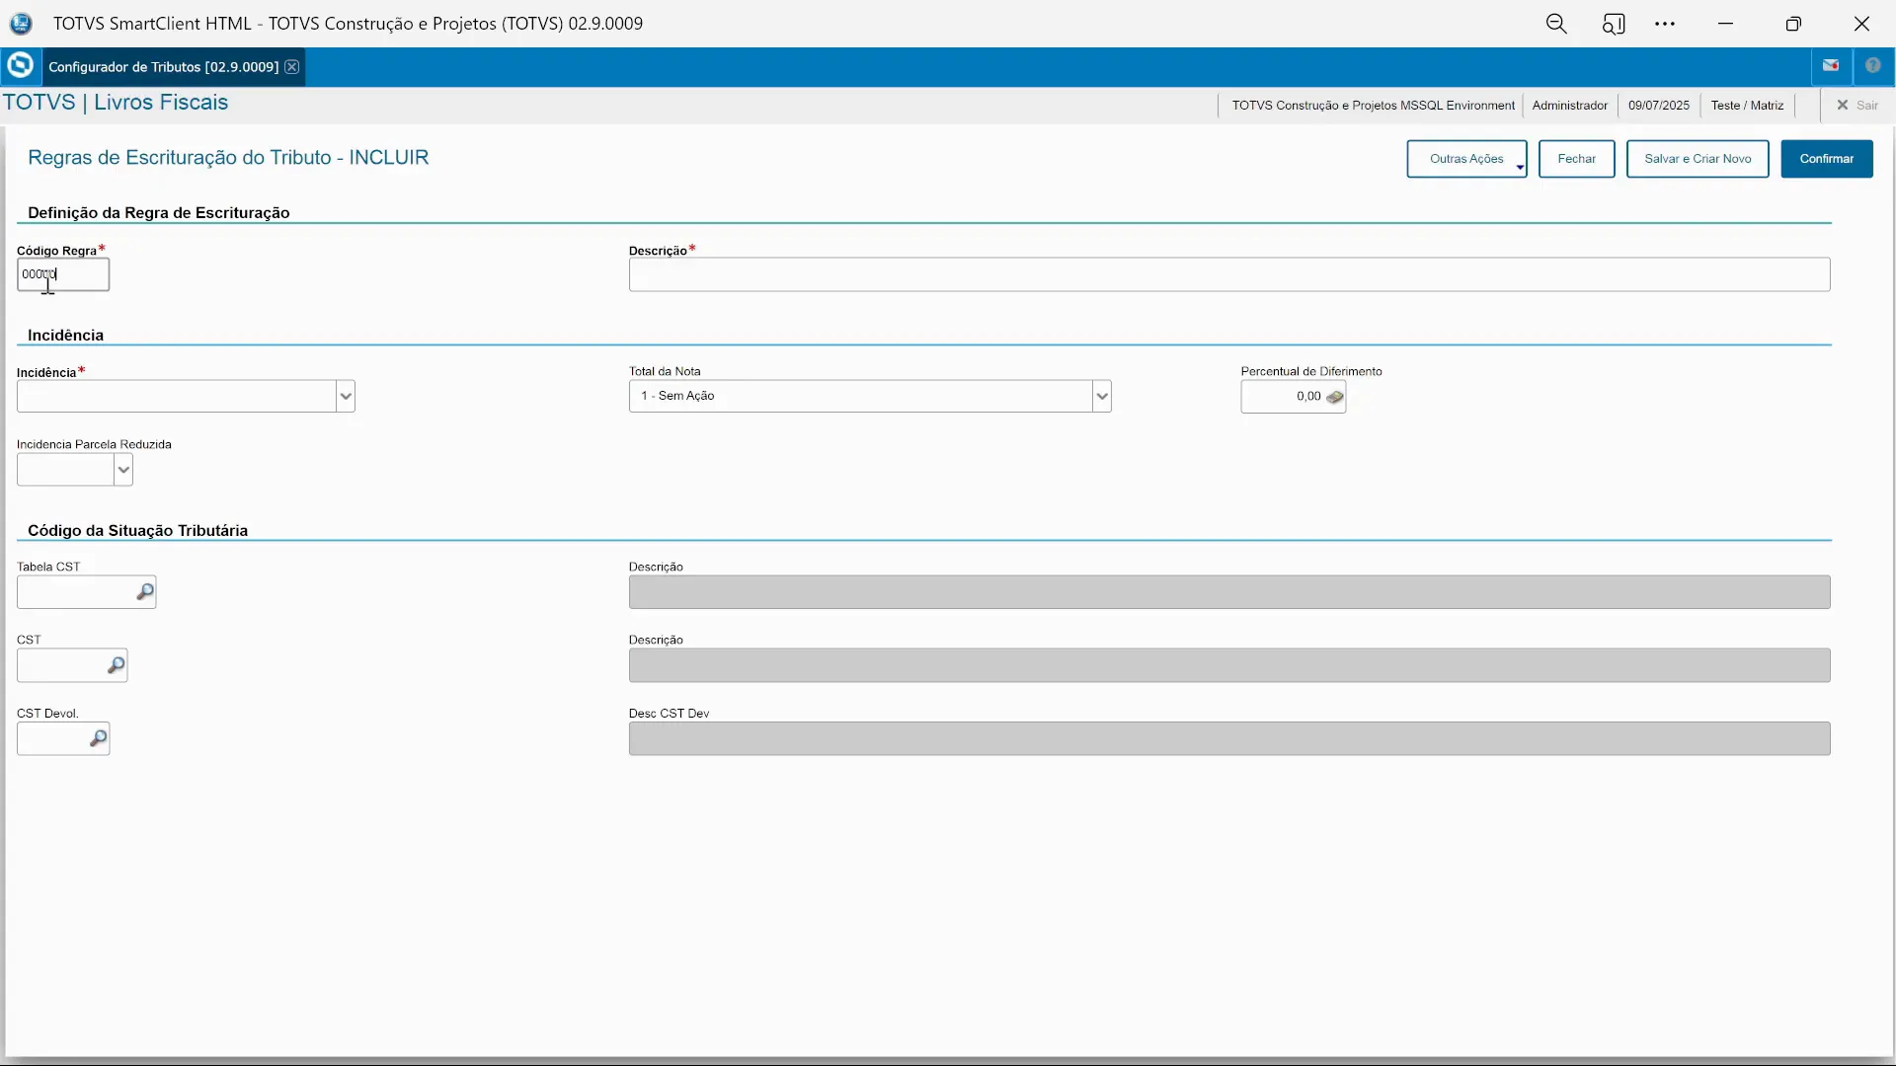Click the zoom out magnifier in title bar

(1556, 24)
